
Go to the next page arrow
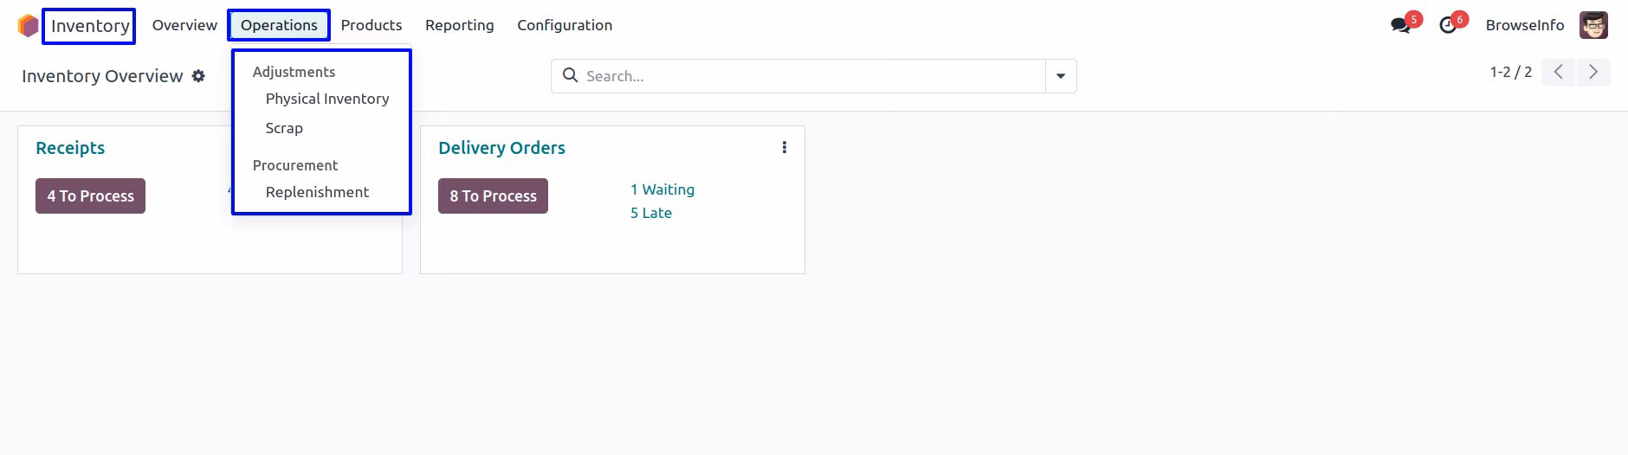click(1593, 72)
